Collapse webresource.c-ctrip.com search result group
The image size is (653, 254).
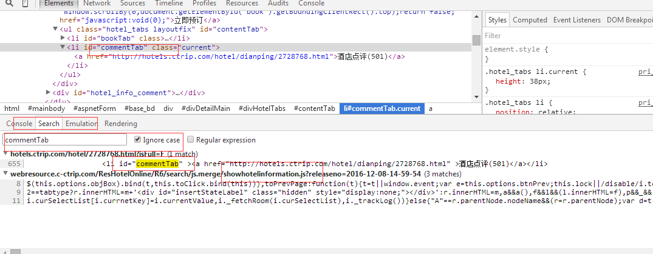click(x=5, y=173)
